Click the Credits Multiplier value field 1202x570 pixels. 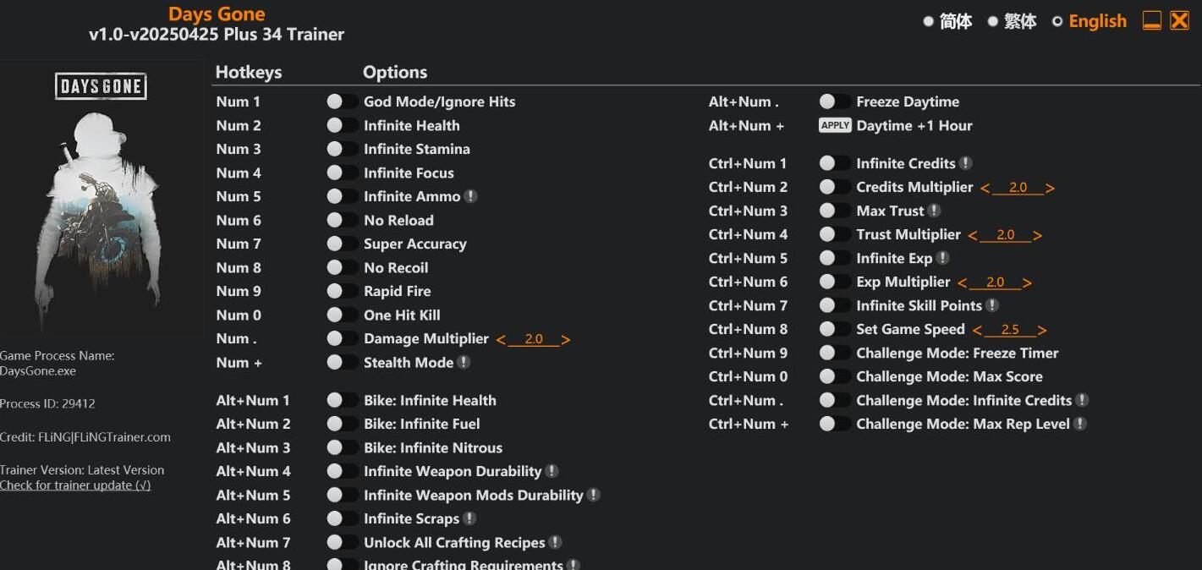[1018, 188]
